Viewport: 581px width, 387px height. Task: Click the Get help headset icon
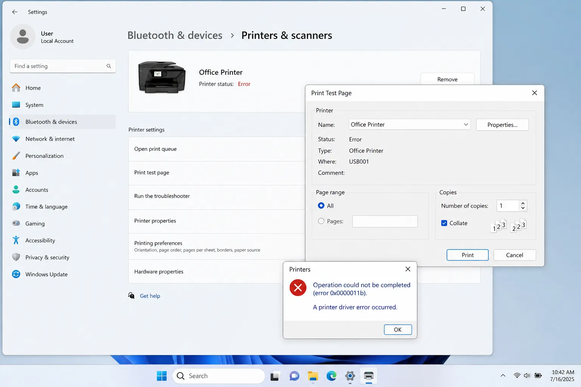pos(131,296)
